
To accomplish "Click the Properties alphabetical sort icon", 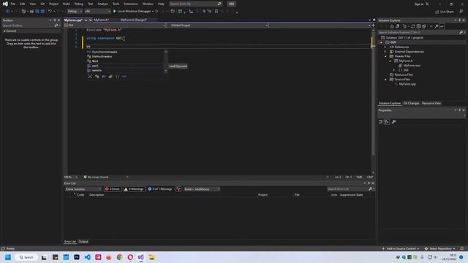I will pyautogui.click(x=387, y=122).
